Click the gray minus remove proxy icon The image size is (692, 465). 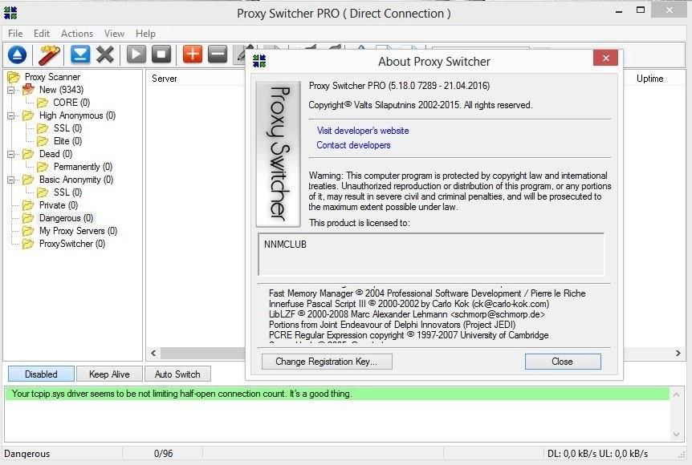point(218,55)
